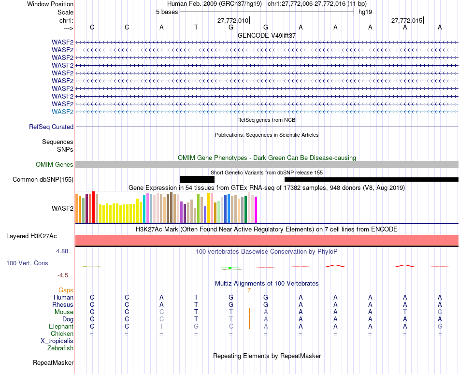Click the hg19 text beside the scale bar
The width and height of the screenshot is (459, 374).
[x=365, y=12]
